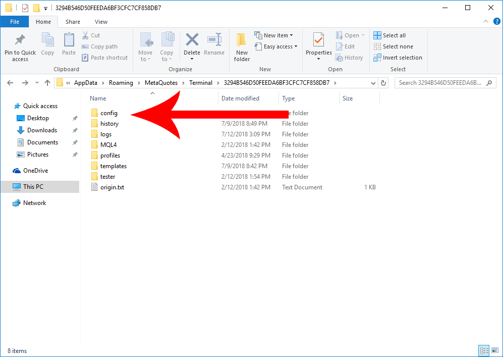Click the Copy ribbon icon
This screenshot has height=357, width=503.
(47, 40)
